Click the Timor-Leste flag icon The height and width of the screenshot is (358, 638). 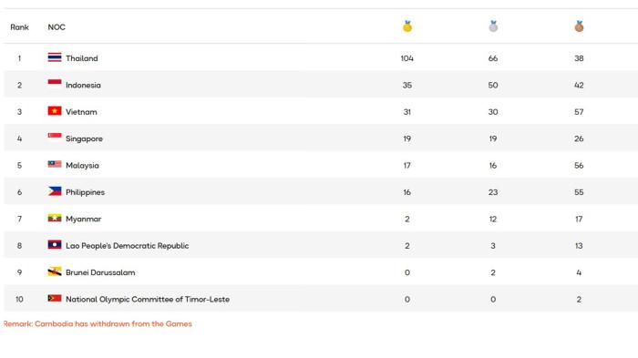coord(55,298)
